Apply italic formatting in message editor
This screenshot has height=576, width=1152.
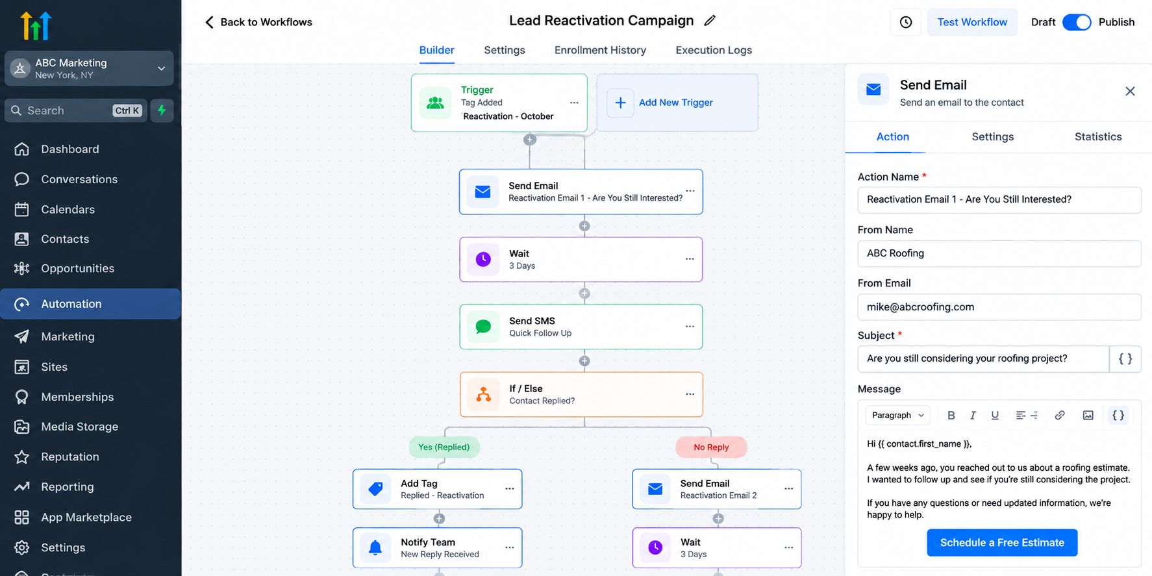[973, 416]
